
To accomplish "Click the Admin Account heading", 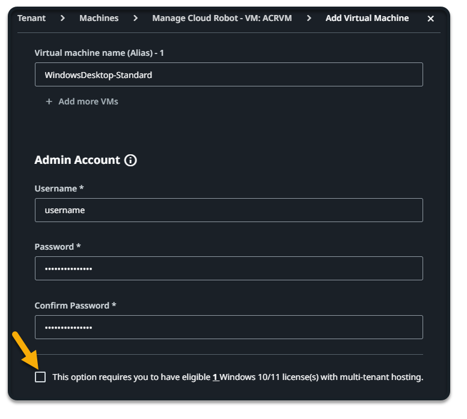I will point(77,160).
